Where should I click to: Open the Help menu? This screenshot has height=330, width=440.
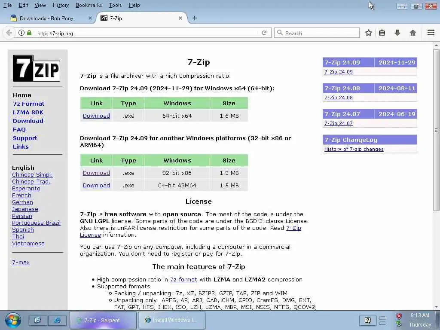point(134,5)
